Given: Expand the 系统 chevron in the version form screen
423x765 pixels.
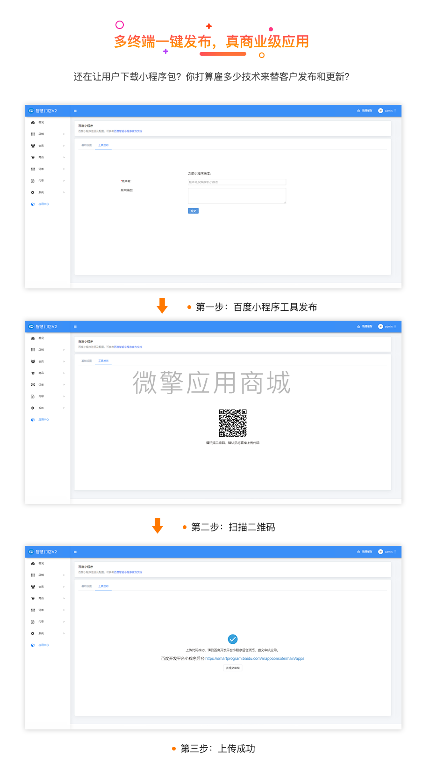Looking at the screenshot, I should coord(64,192).
